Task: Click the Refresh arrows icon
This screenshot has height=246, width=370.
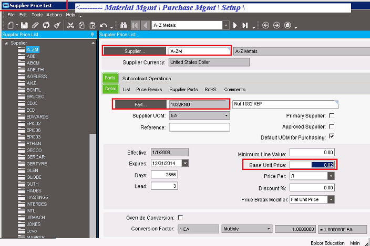Action: (x=46, y=25)
